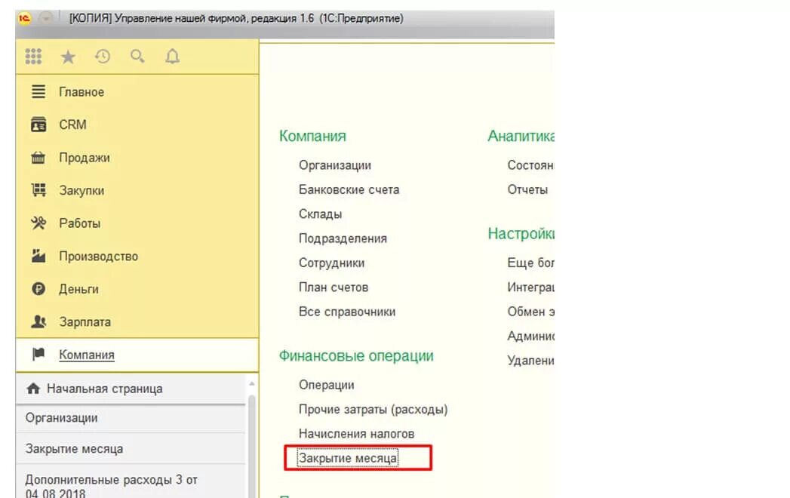790x498 pixels.
Task: Click the Производство factory icon
Action: [38, 256]
